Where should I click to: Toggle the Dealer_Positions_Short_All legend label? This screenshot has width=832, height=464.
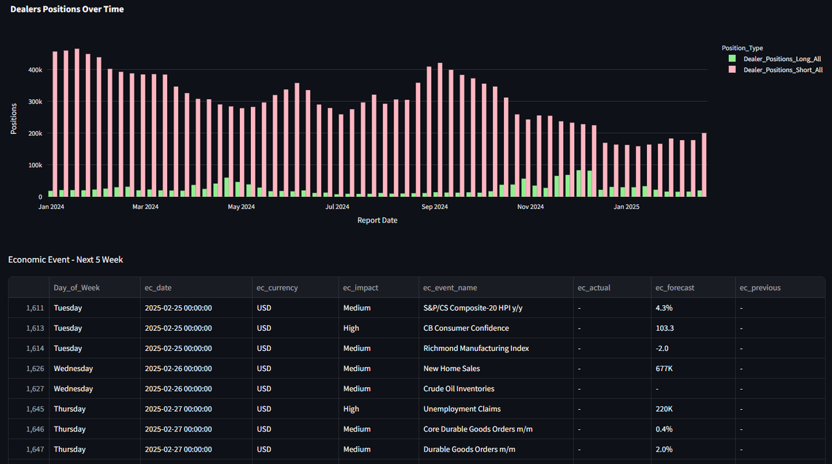[x=783, y=70]
